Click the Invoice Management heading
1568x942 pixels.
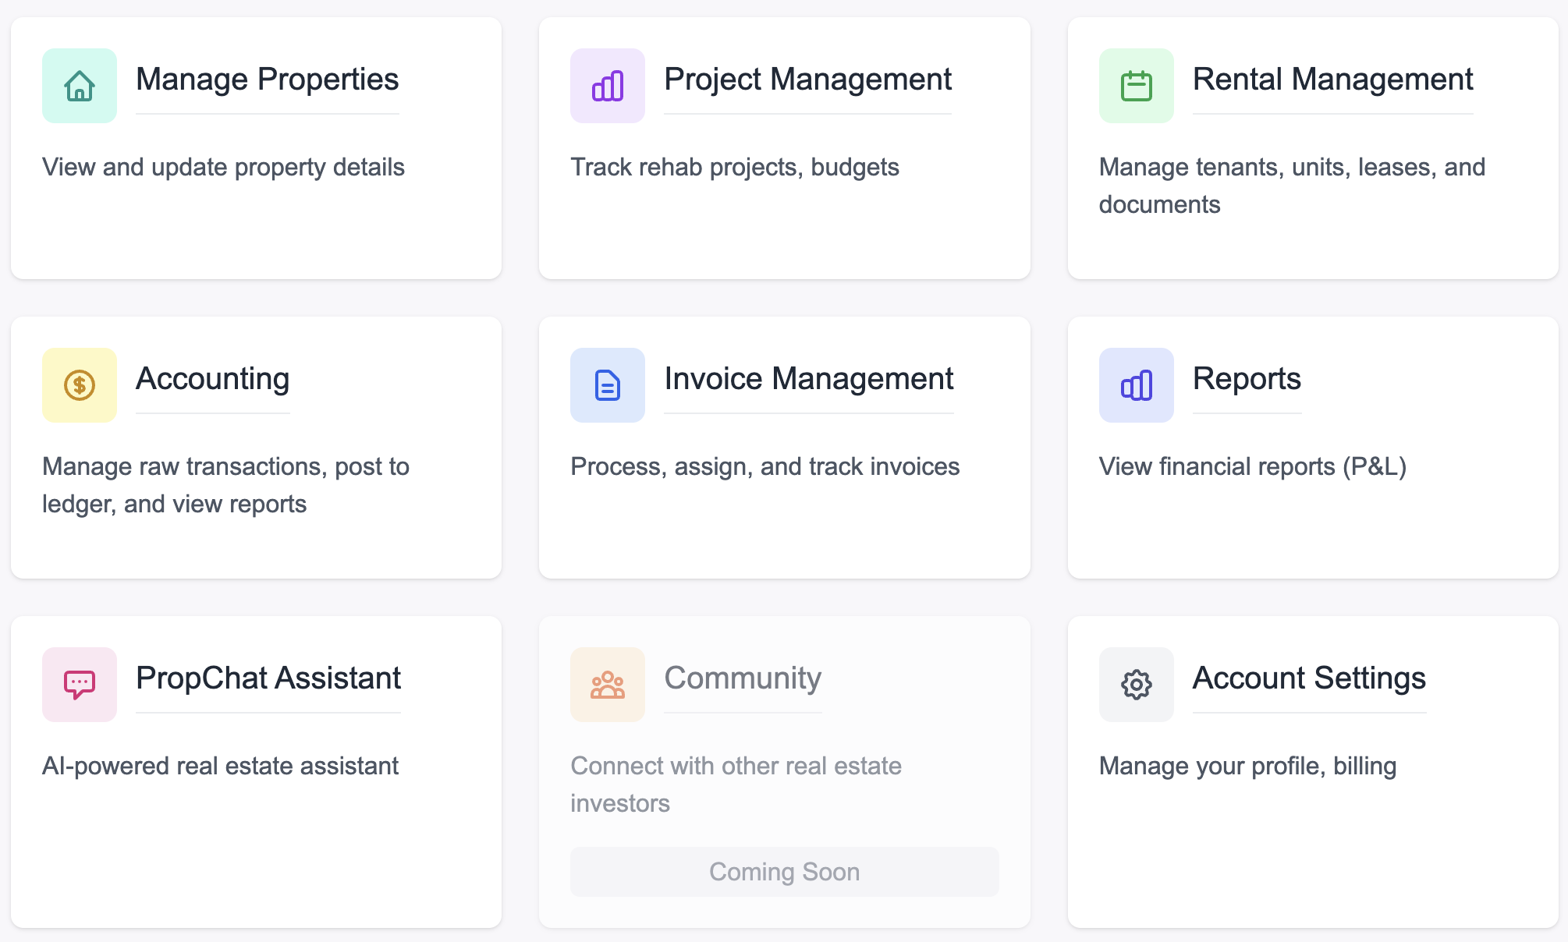tap(808, 379)
